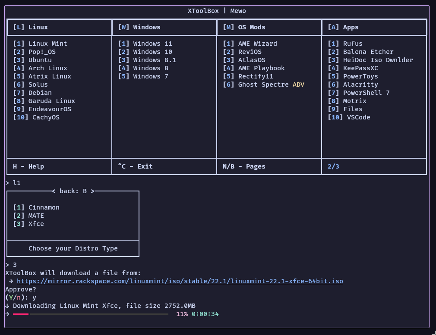436x335 pixels.
Task: Click the window resize grip corner
Action: (434, 333)
